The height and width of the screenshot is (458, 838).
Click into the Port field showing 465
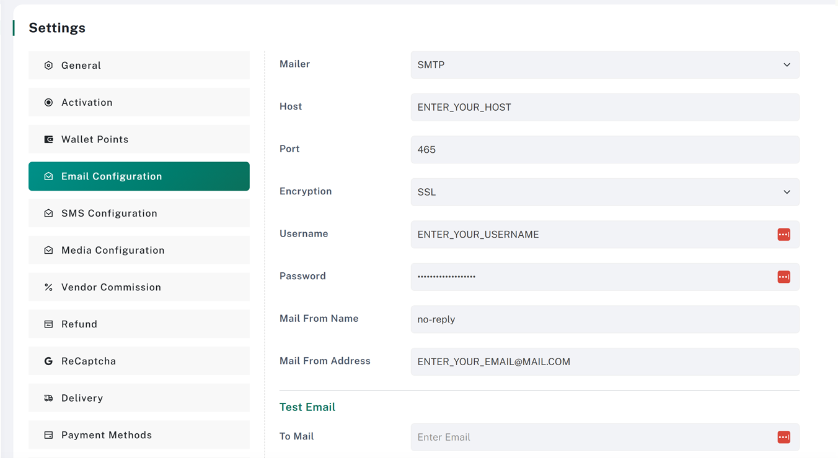pos(605,150)
